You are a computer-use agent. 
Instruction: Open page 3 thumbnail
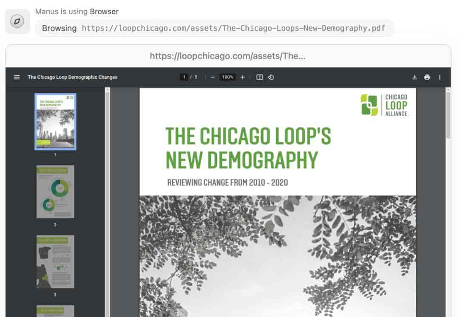click(x=55, y=262)
